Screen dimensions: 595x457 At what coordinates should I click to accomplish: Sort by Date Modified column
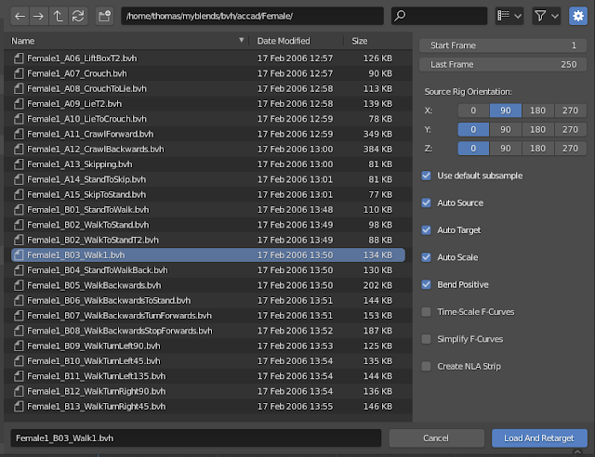(296, 41)
